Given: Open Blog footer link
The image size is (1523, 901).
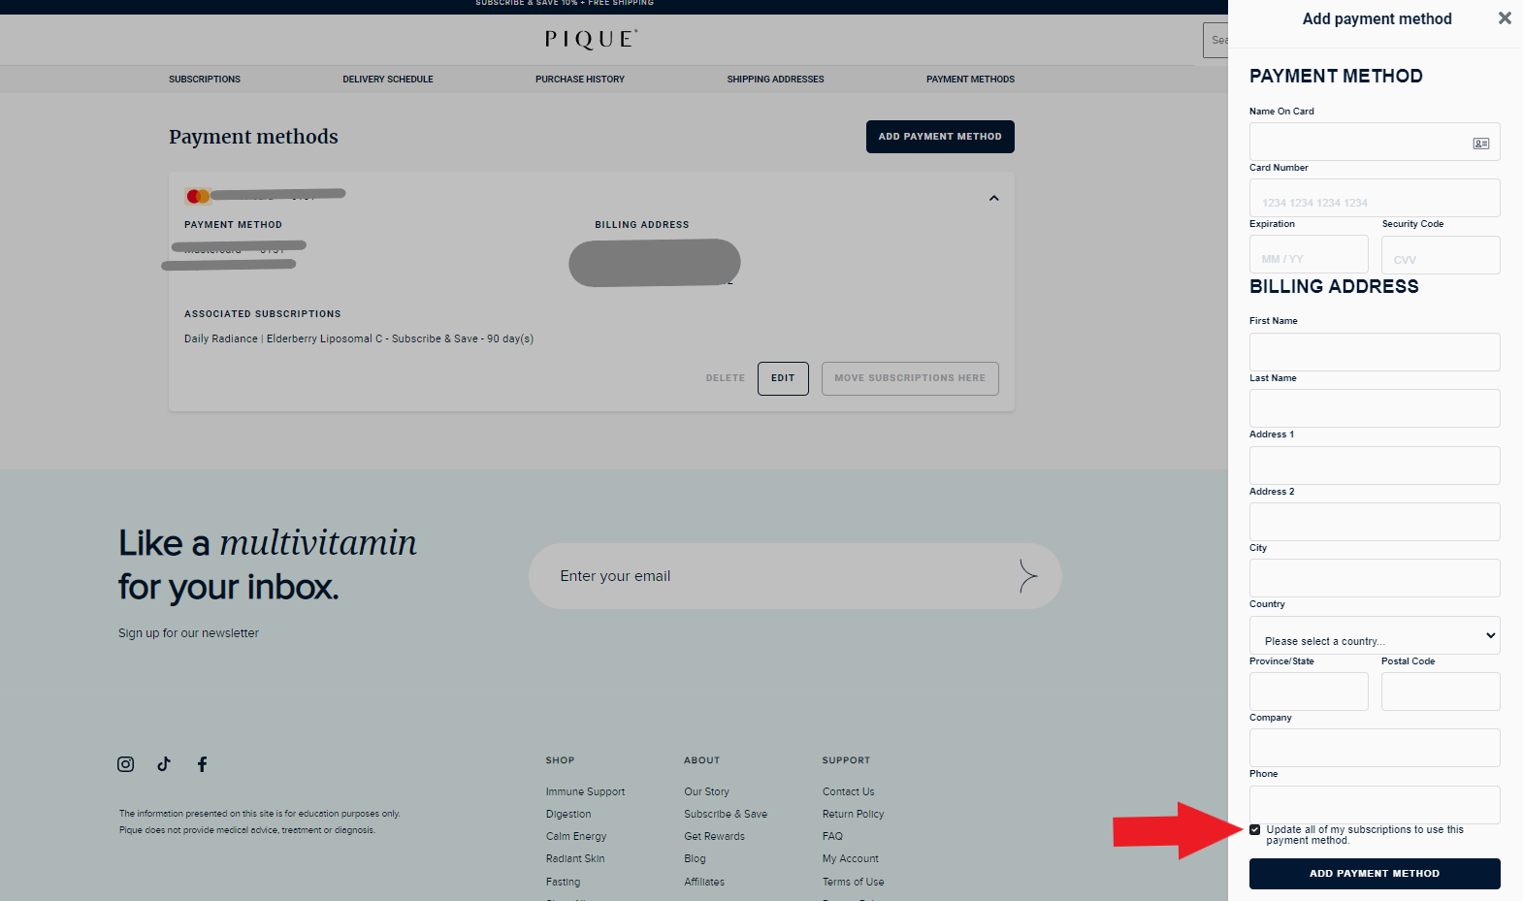Looking at the screenshot, I should 695,859.
